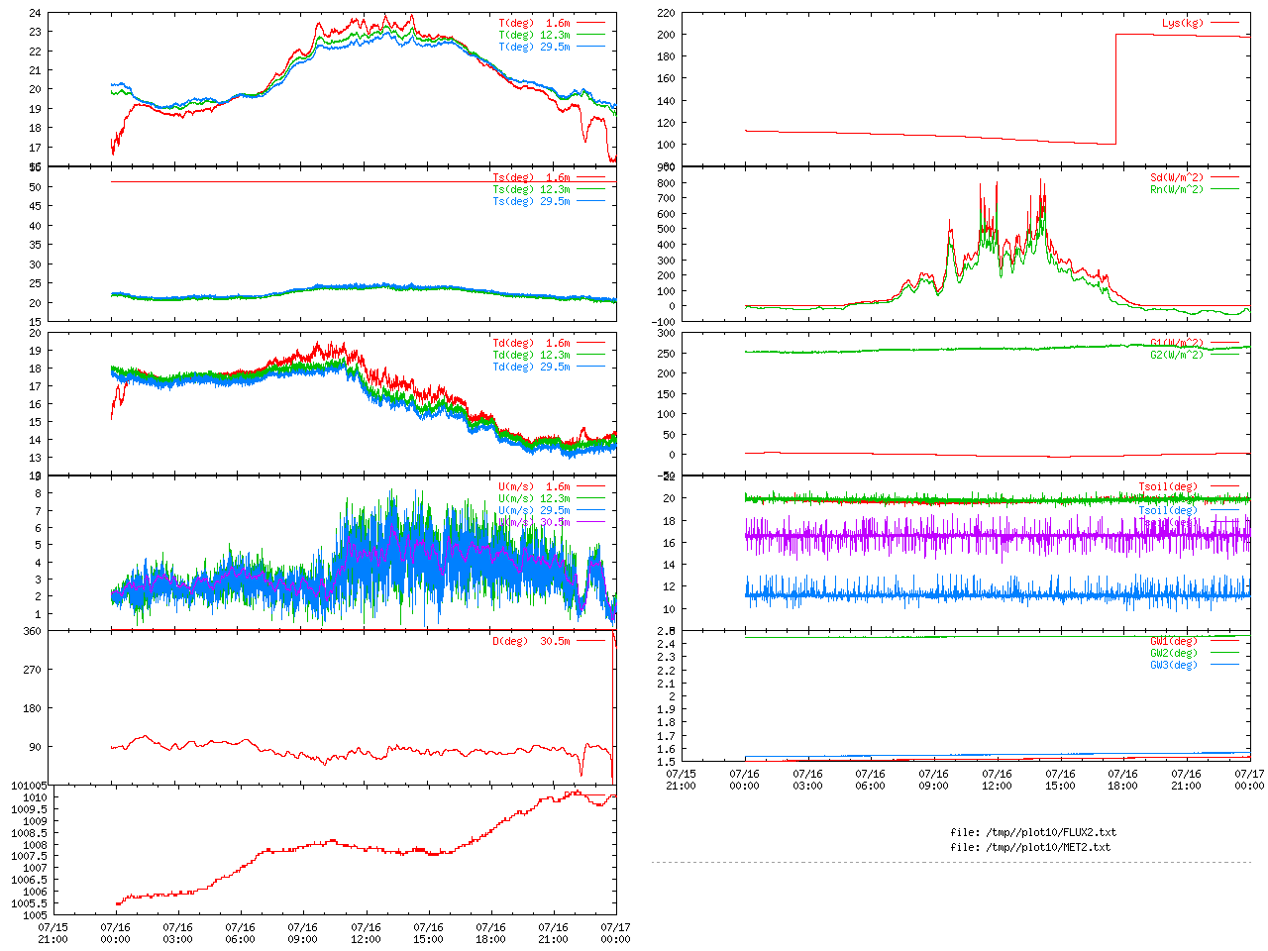This screenshot has width=1268, height=951.
Task: Click the red line sample beside Lys(kg)
Action: [x=1224, y=23]
